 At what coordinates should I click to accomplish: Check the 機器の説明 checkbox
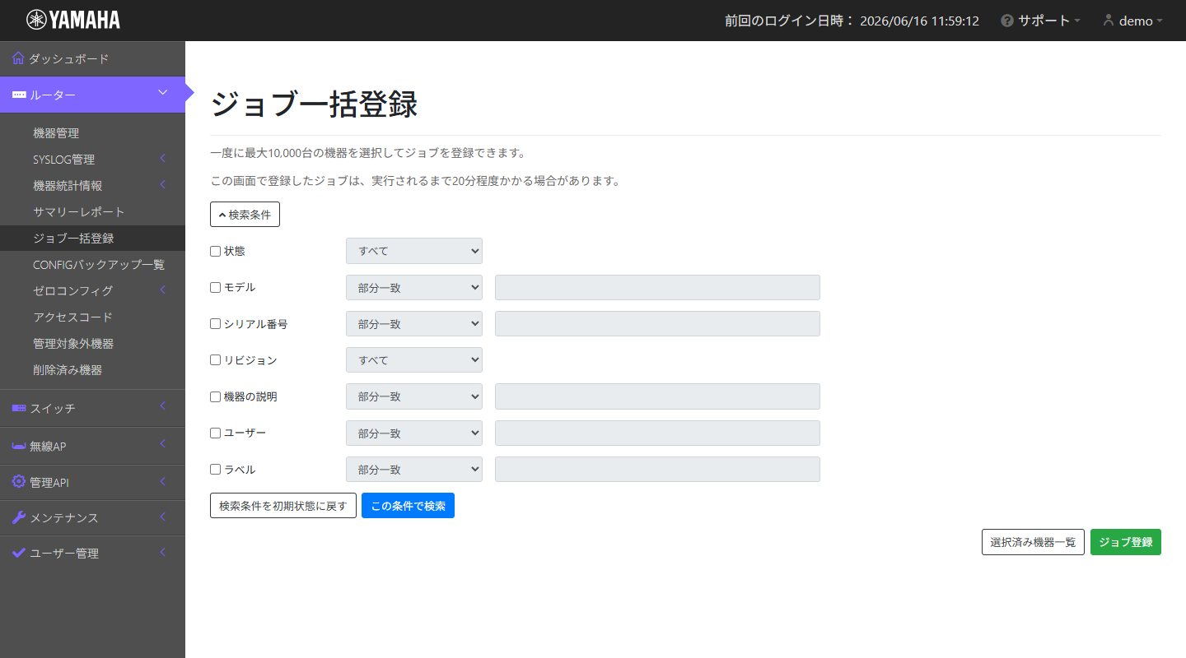[216, 396]
